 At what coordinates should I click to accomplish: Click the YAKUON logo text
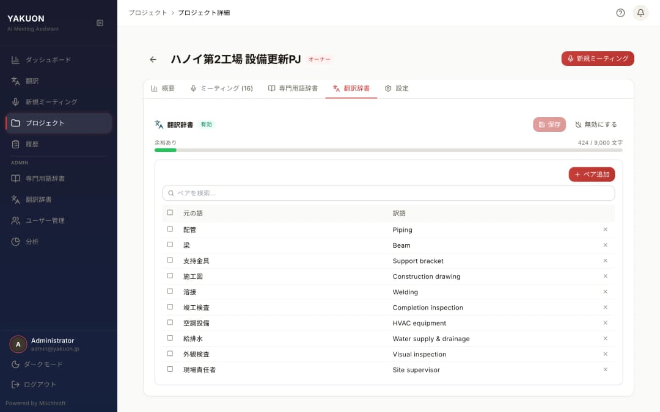click(x=26, y=18)
